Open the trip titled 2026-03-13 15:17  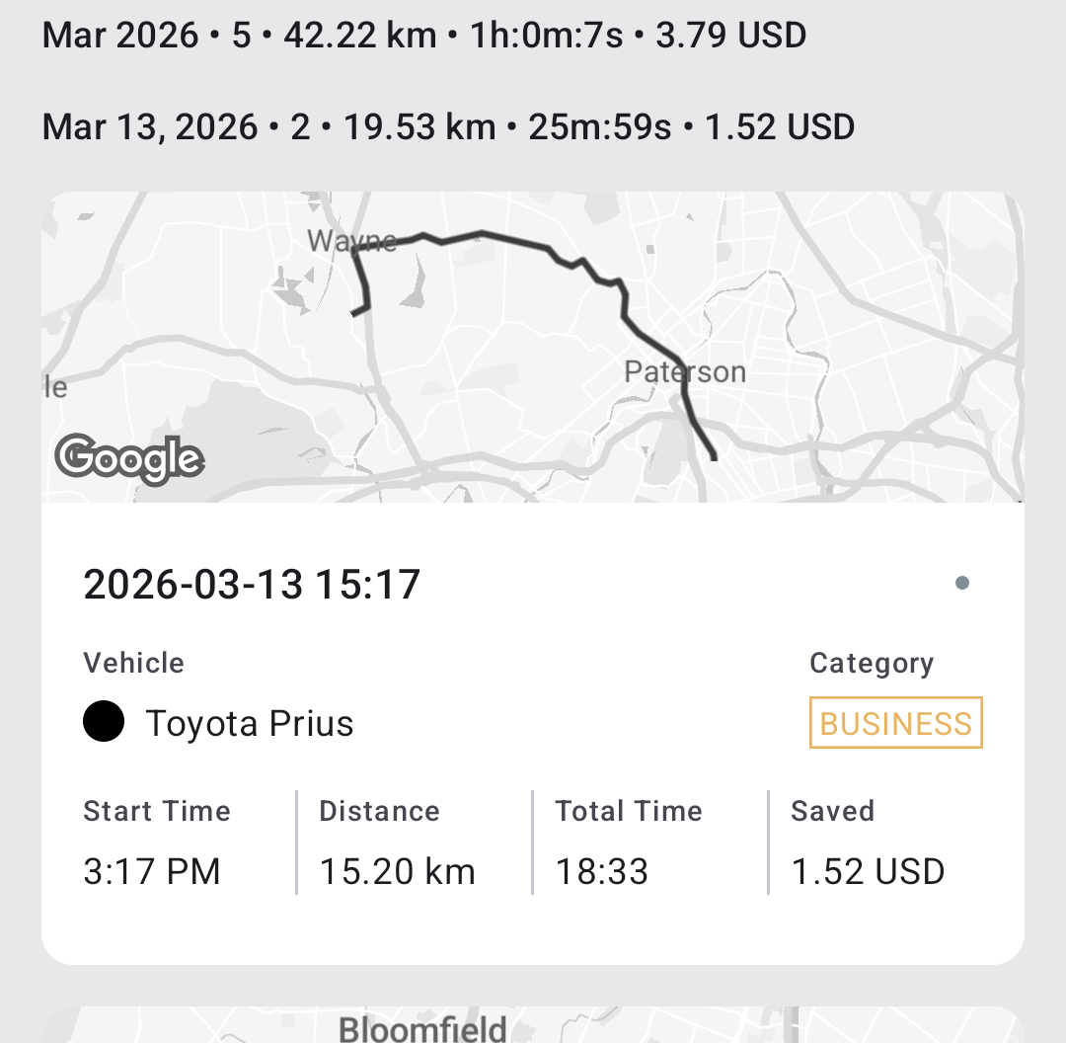[250, 583]
